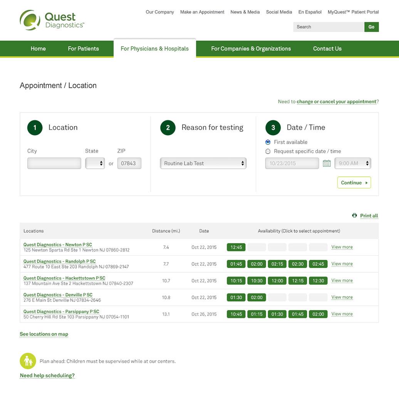Go to the Home tab
399x416 pixels.
point(38,49)
